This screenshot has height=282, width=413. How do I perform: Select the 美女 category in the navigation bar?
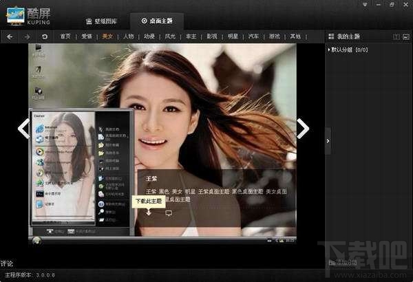coord(107,36)
